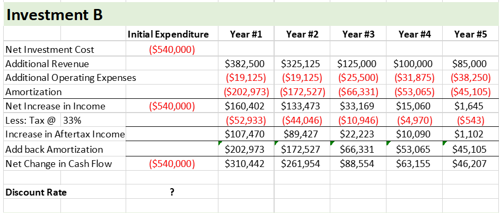Image resolution: width=501 pixels, height=213 pixels.
Task: Click the Initial Expenditure column header
Action: pos(168,35)
